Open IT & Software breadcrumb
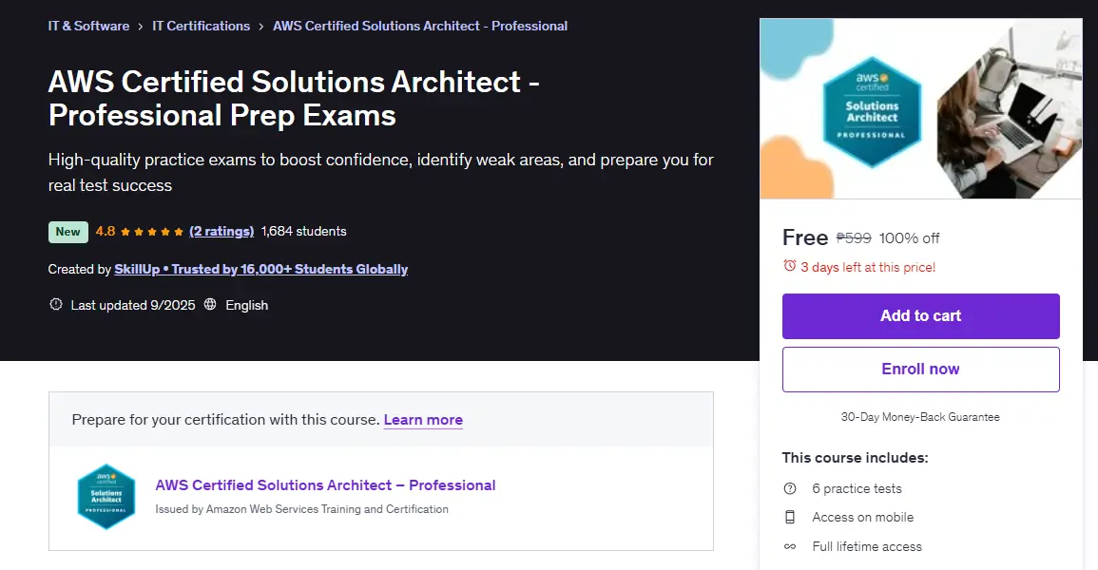Viewport: 1098px width, 570px height. 89,26
